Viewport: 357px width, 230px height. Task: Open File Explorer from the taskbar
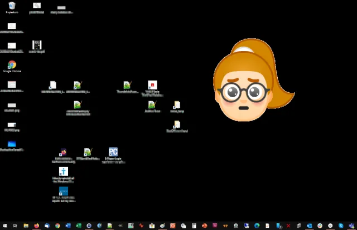coord(26,226)
